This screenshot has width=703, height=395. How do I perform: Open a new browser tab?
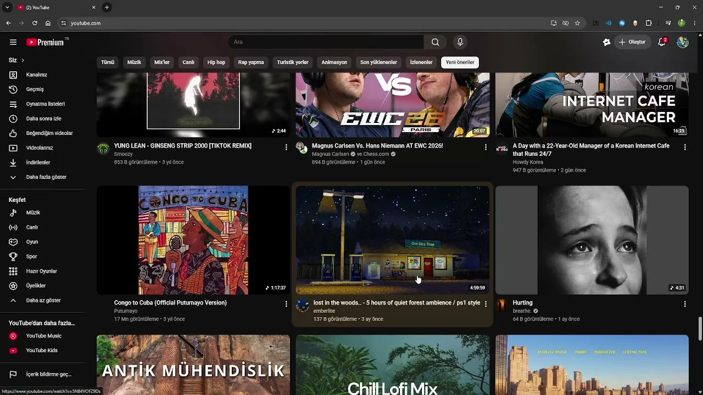pos(107,7)
